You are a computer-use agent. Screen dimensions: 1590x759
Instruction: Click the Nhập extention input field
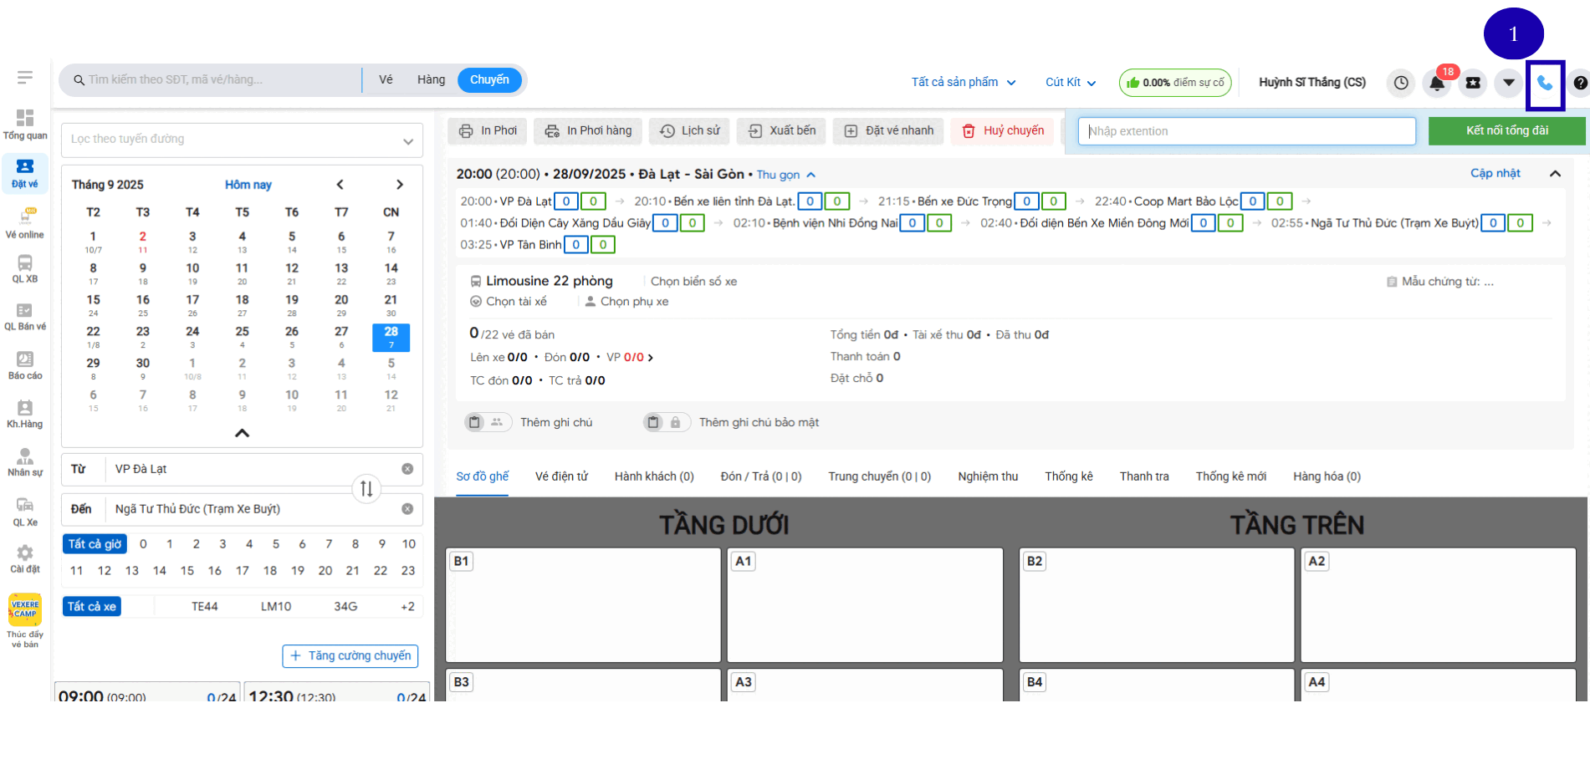(1246, 131)
